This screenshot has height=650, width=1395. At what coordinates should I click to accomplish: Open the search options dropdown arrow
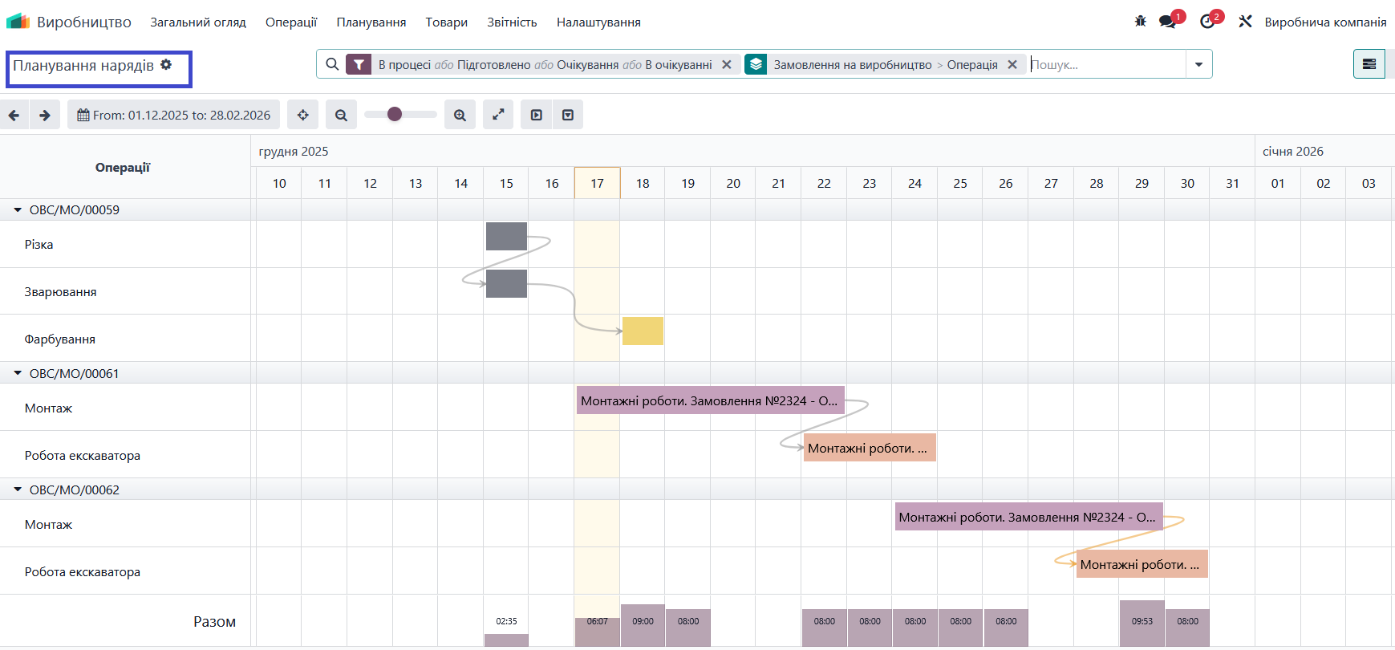click(x=1198, y=64)
